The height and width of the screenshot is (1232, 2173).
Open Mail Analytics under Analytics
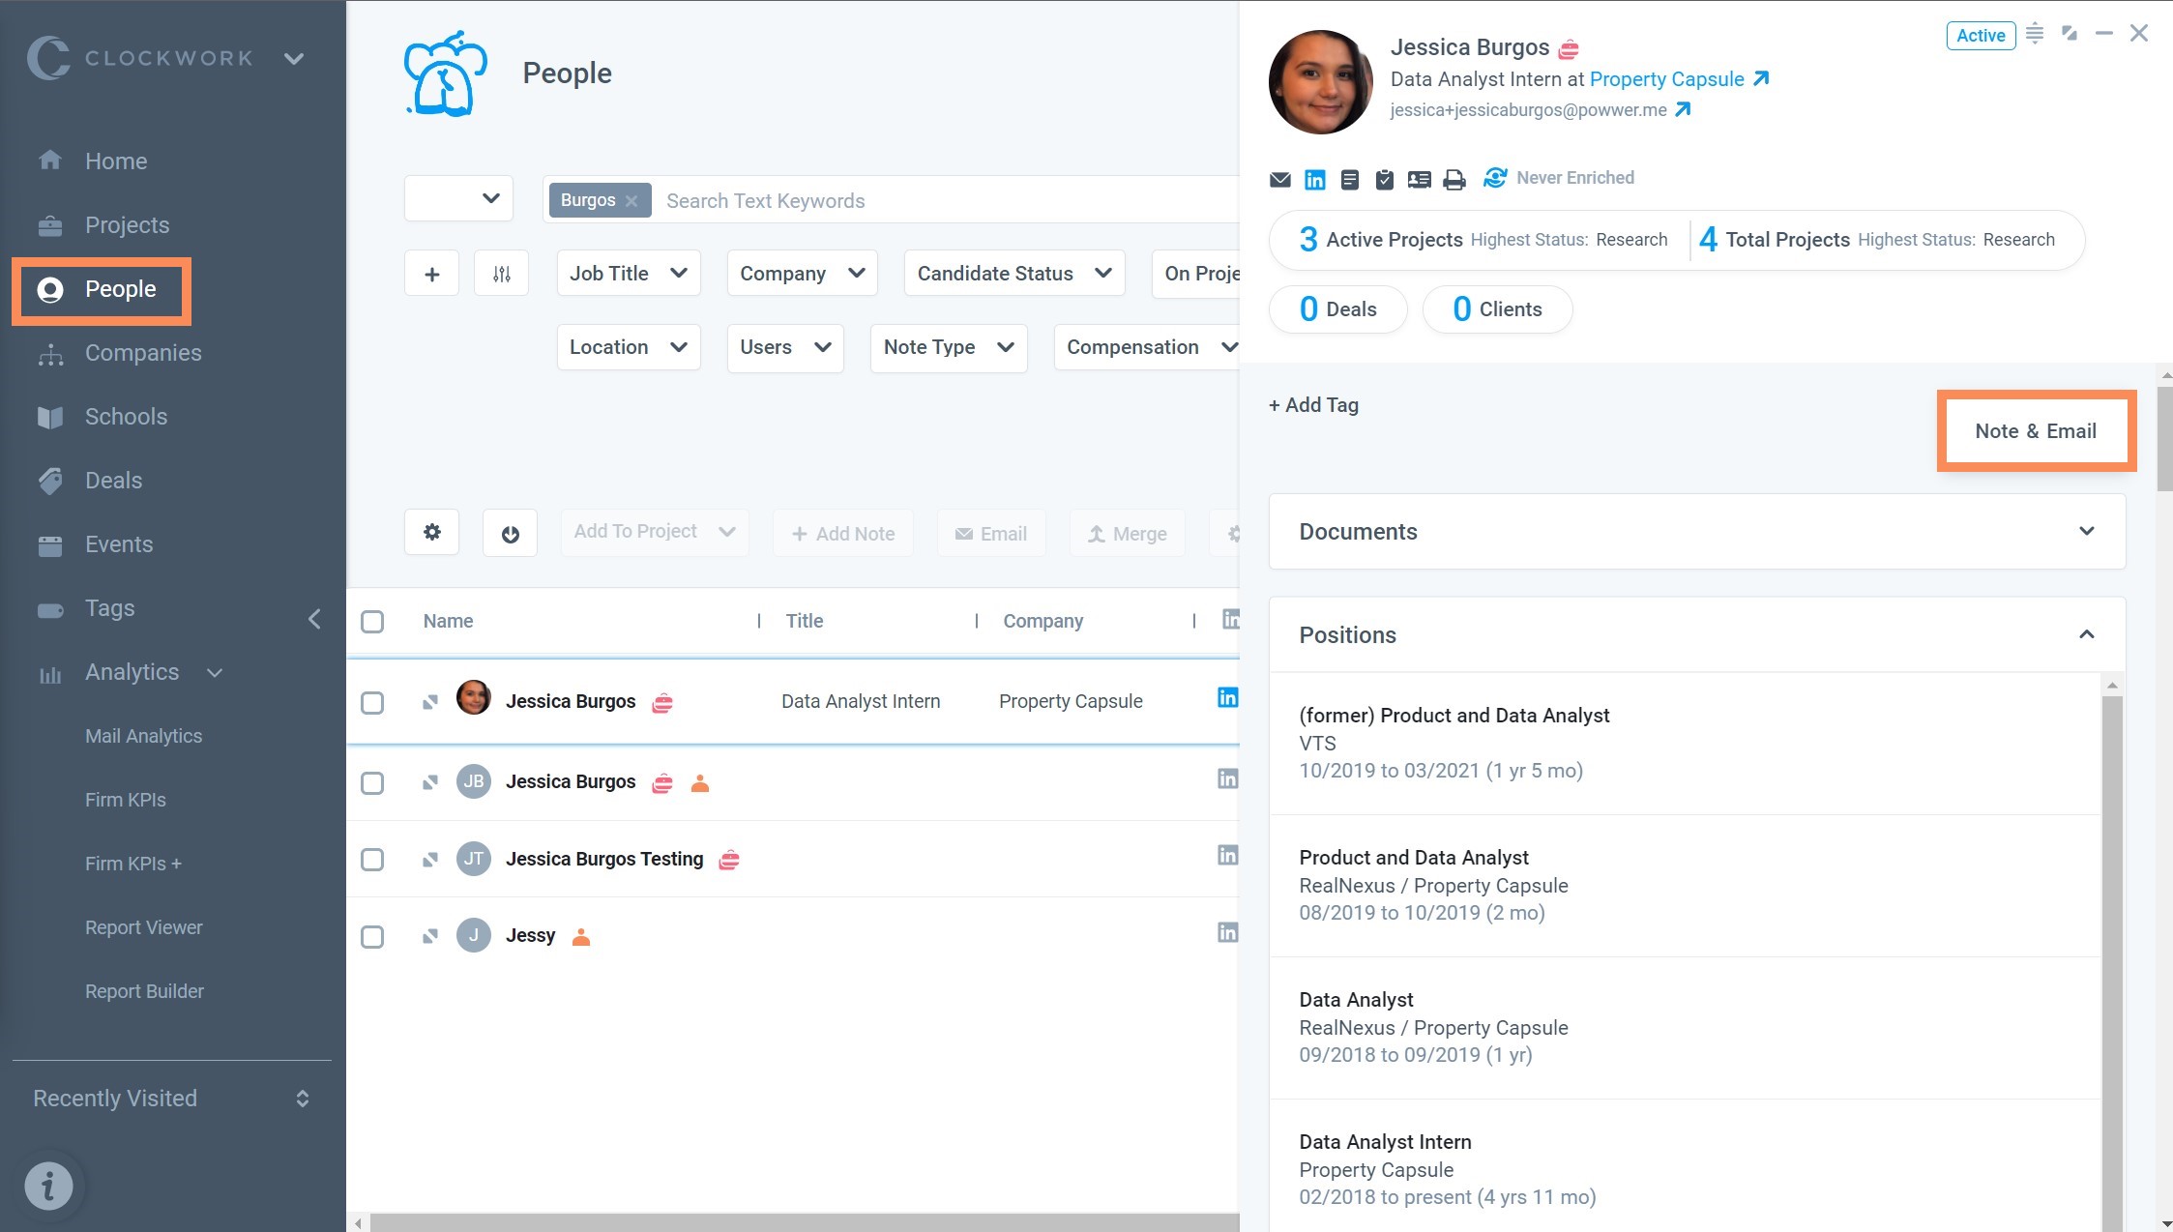coord(143,735)
